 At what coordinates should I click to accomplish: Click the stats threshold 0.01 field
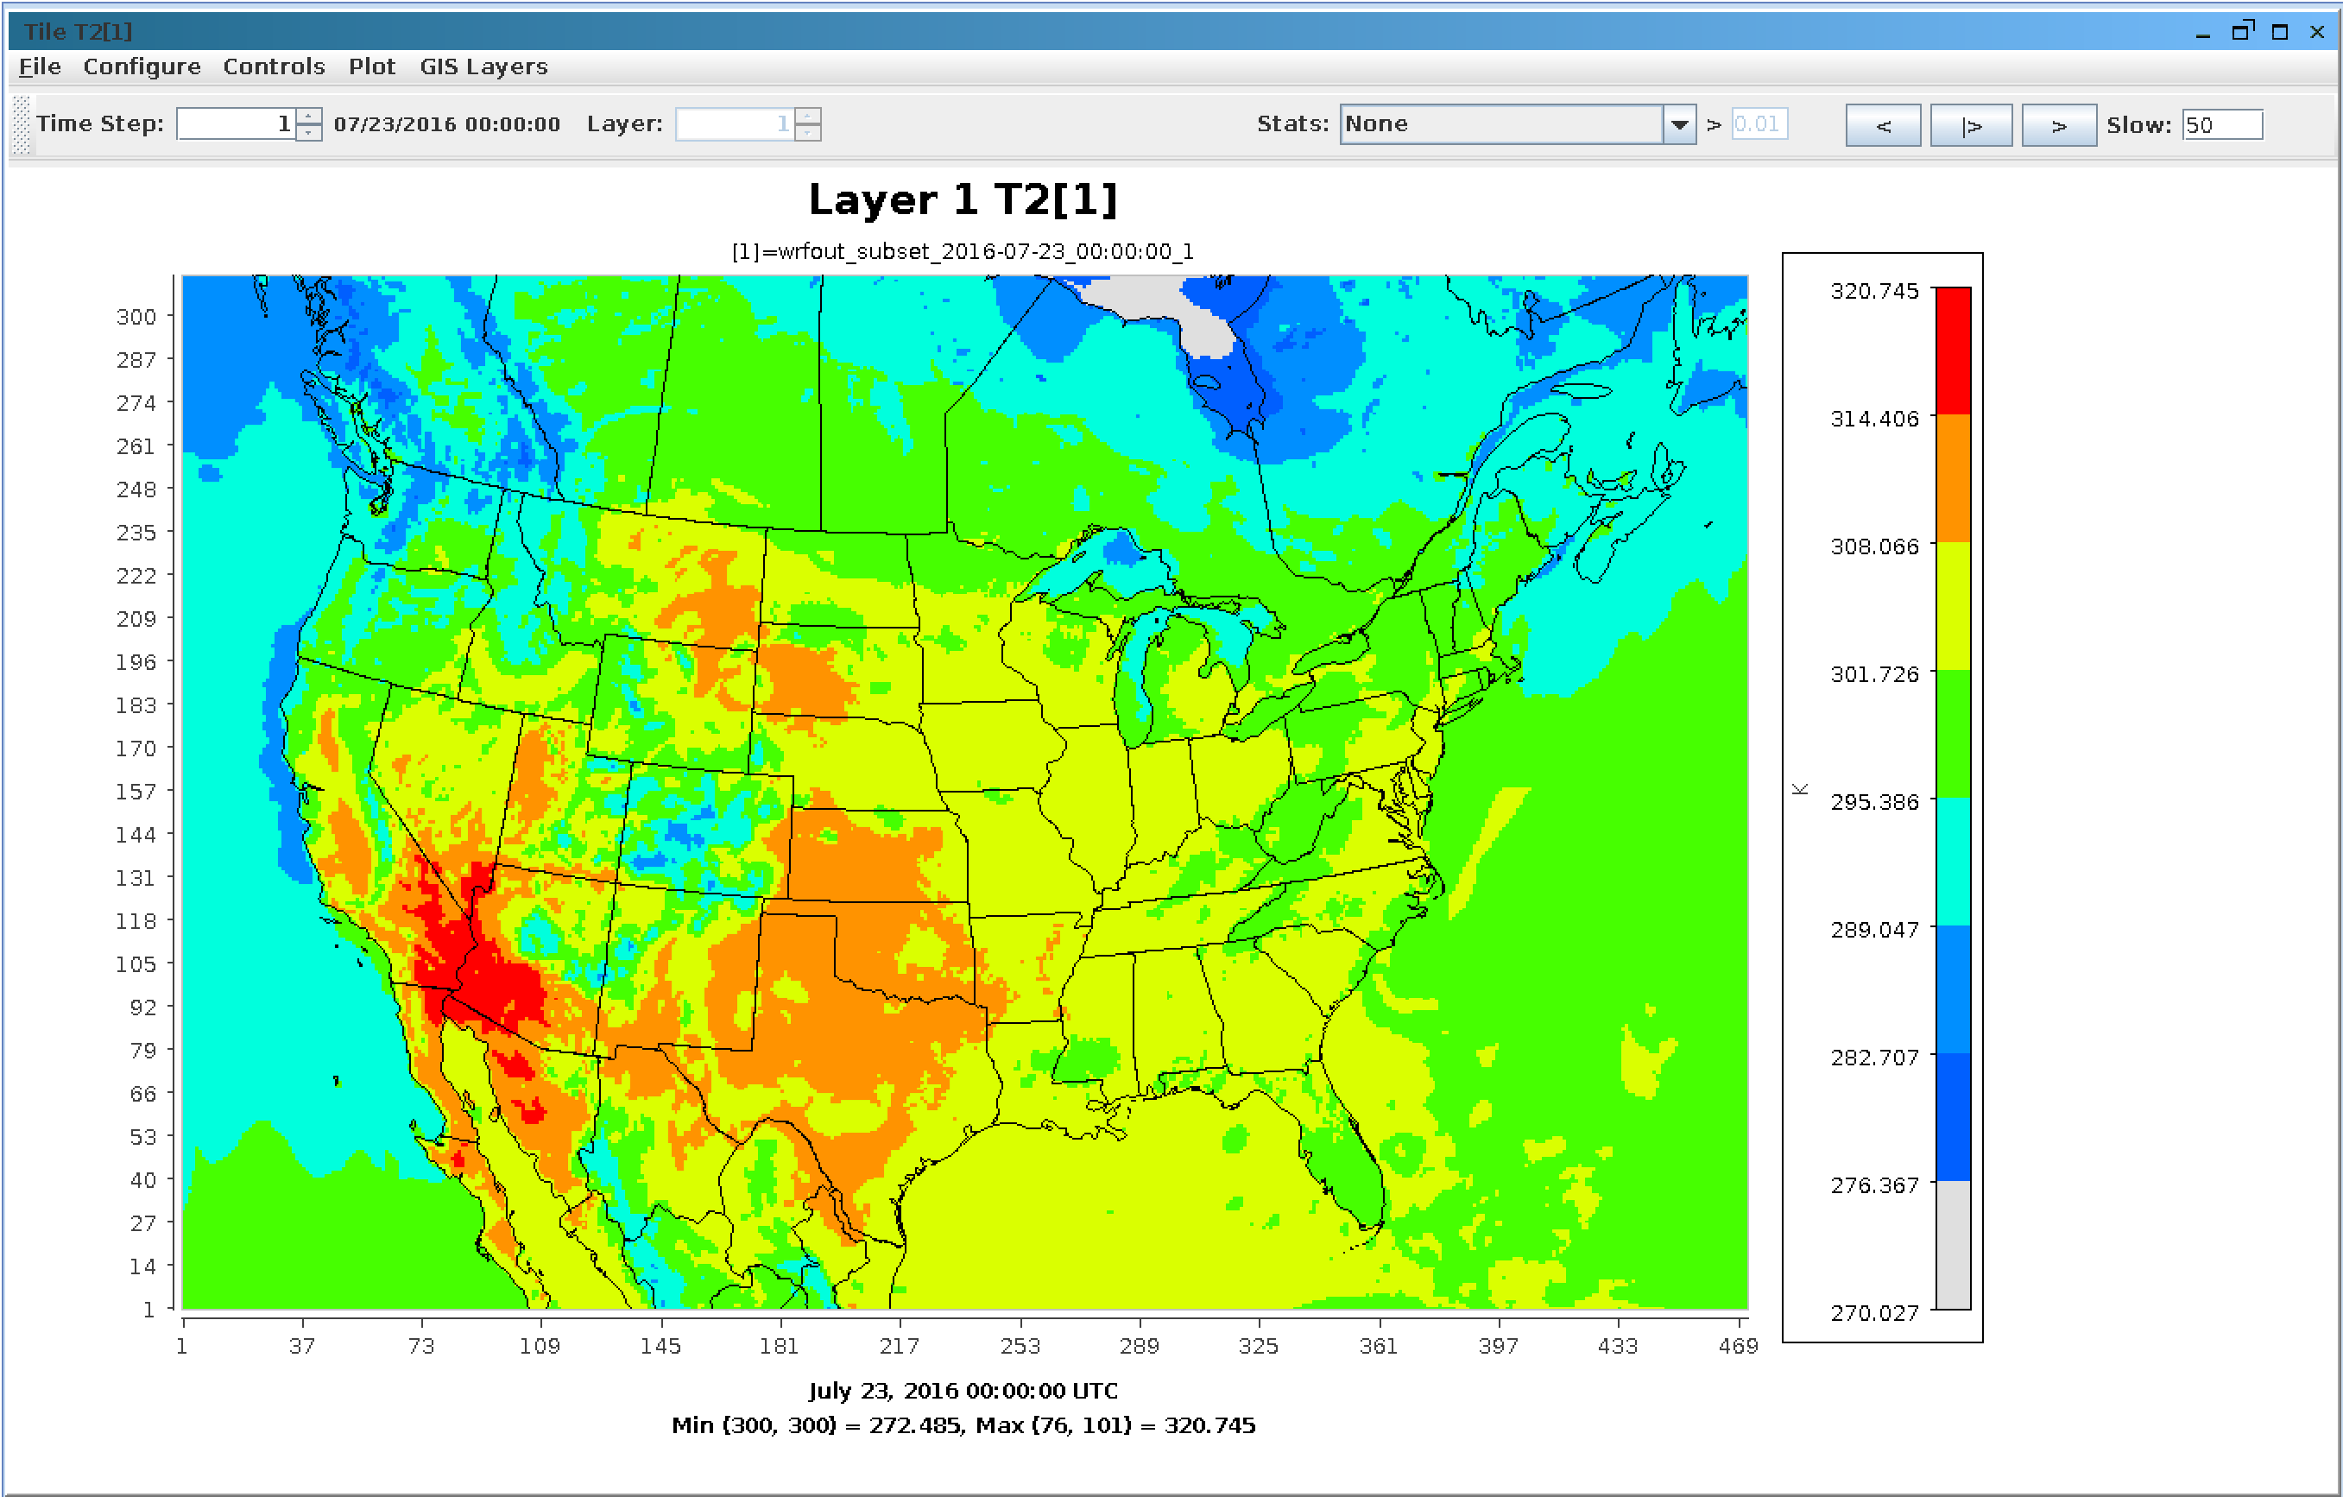(x=1759, y=123)
